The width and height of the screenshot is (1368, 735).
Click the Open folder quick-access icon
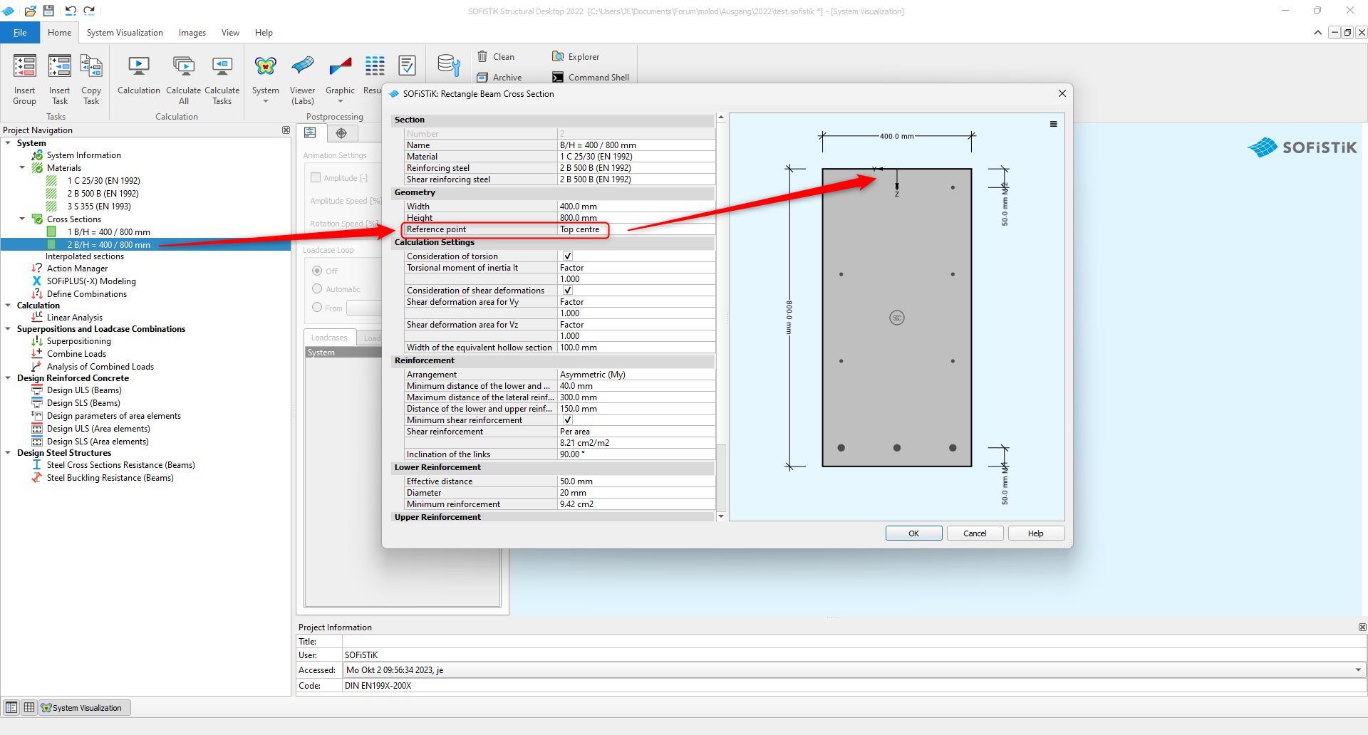click(x=30, y=11)
